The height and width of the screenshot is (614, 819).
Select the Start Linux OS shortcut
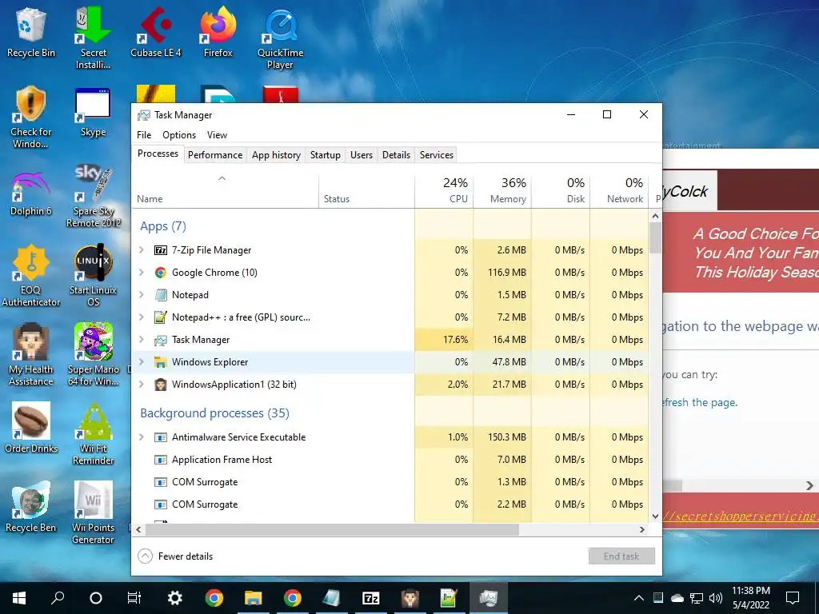coord(93,276)
